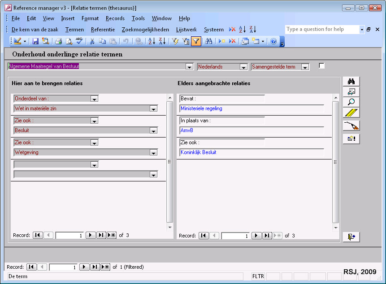The height and width of the screenshot is (284, 386).
Task: Expand the 'Wet in materiële zin' dropdown
Action: 153,108
